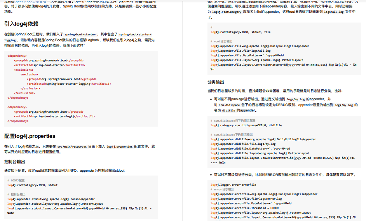Click the # com.didispace下的日志输出 comment
The image size is (366, 221).
coord(232,135)
